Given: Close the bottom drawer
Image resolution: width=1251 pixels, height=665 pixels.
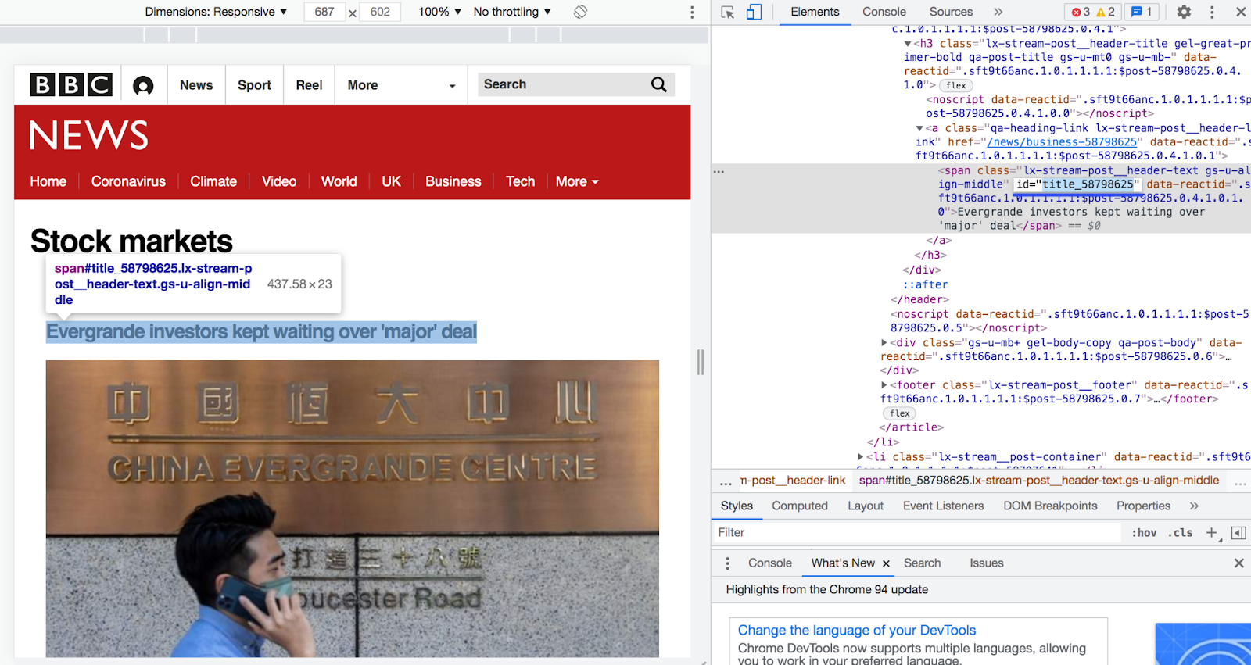Looking at the screenshot, I should point(1238,563).
